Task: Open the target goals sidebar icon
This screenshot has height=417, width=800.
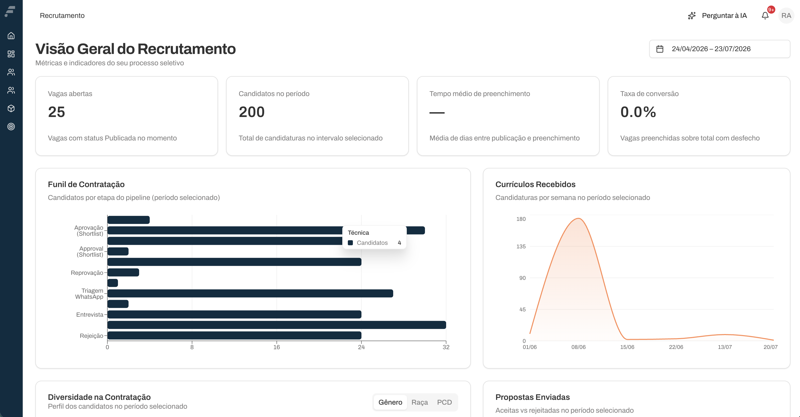Action: point(11,127)
